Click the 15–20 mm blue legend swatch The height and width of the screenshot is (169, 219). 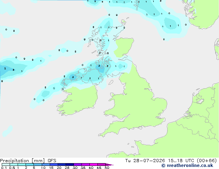(54, 165)
